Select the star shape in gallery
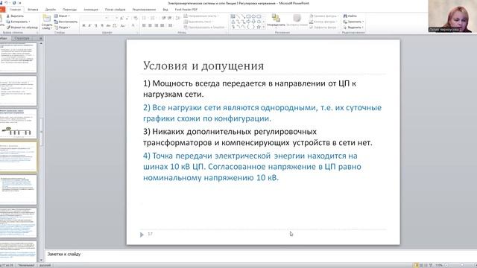 pyautogui.click(x=259, y=27)
